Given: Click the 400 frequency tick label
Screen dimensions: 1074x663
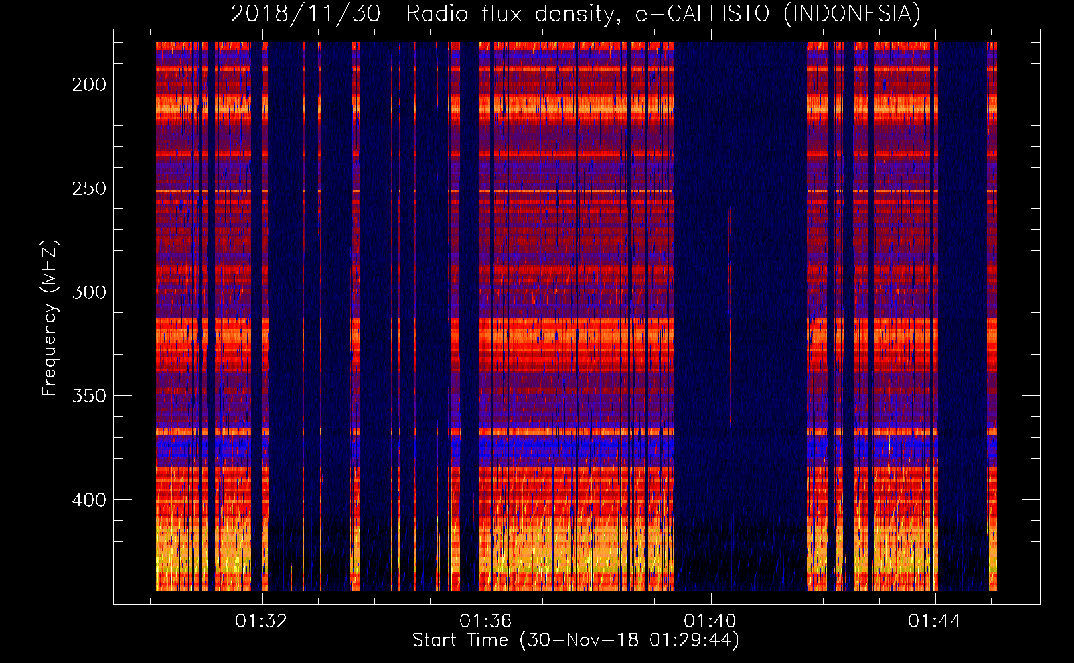Looking at the screenshot, I should tap(89, 500).
